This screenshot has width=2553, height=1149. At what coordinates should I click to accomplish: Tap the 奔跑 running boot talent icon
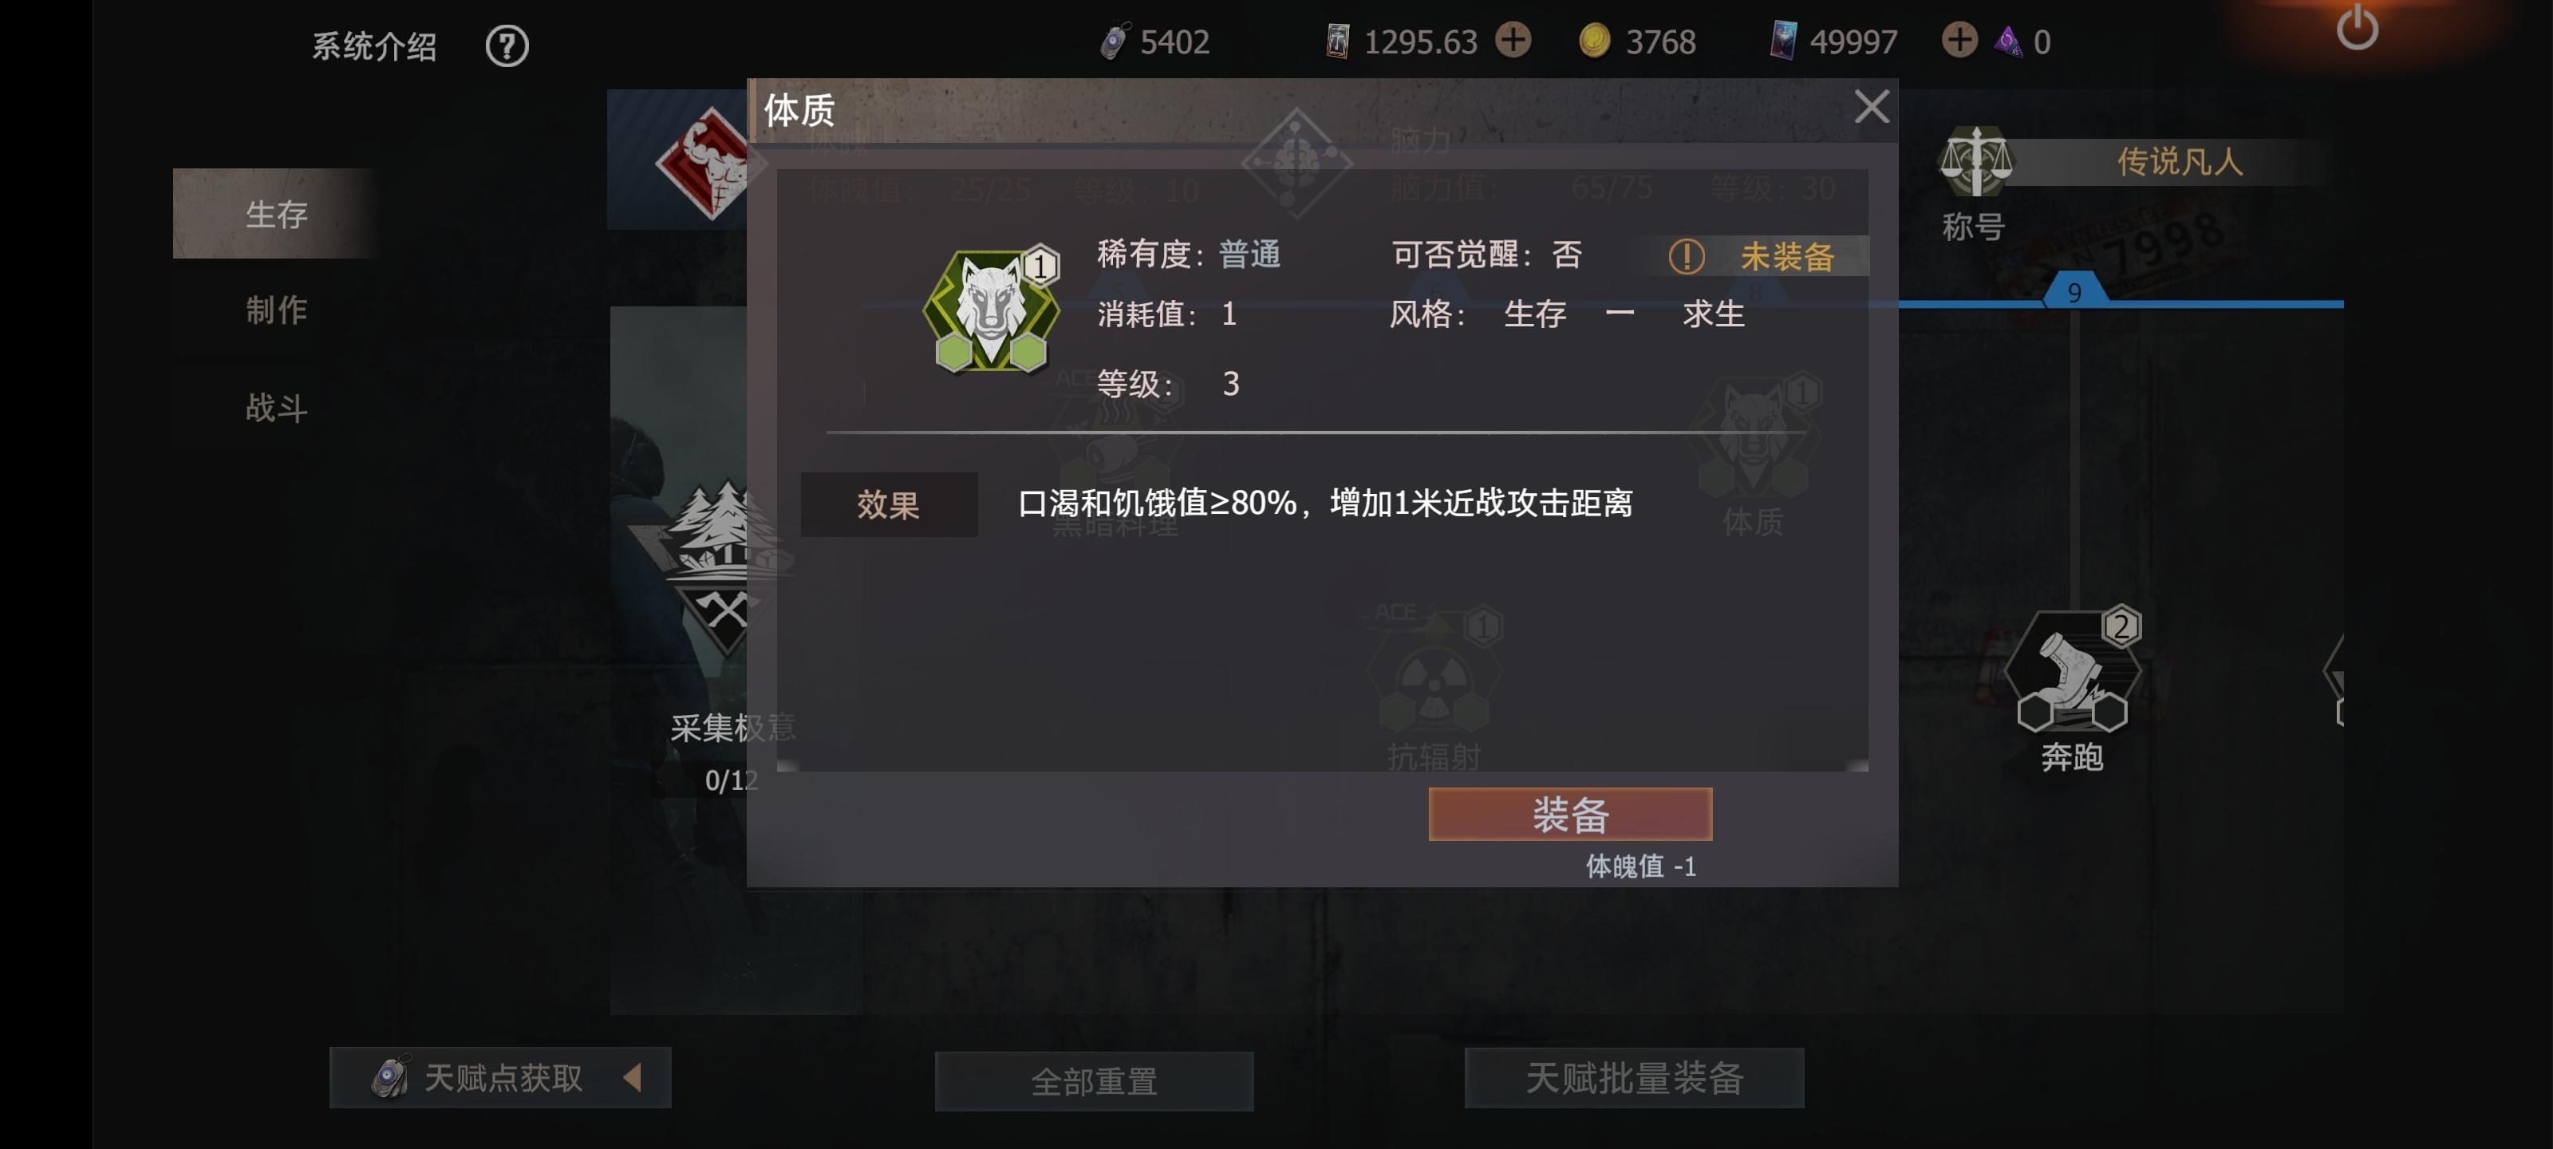[2071, 670]
